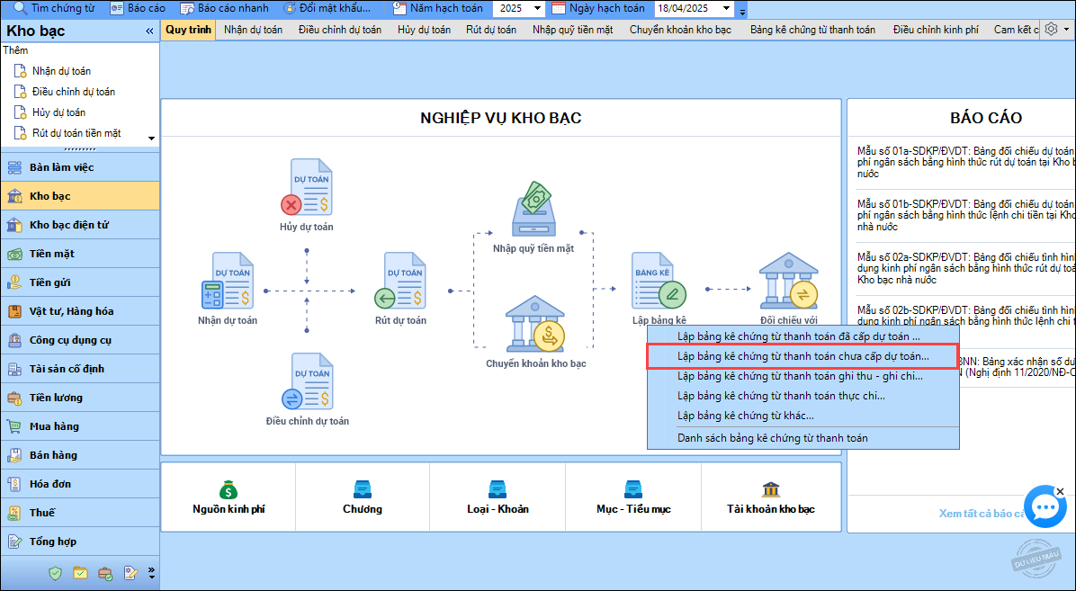The width and height of the screenshot is (1076, 591).
Task: Choose Lập bảng kê chứng từ khác
Action: point(803,416)
